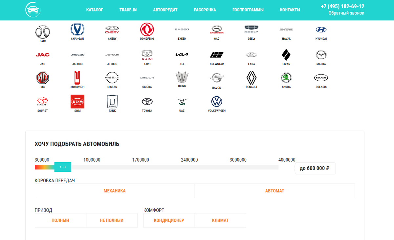
Task: Open the Каталог menu item
Action: [x=95, y=10]
